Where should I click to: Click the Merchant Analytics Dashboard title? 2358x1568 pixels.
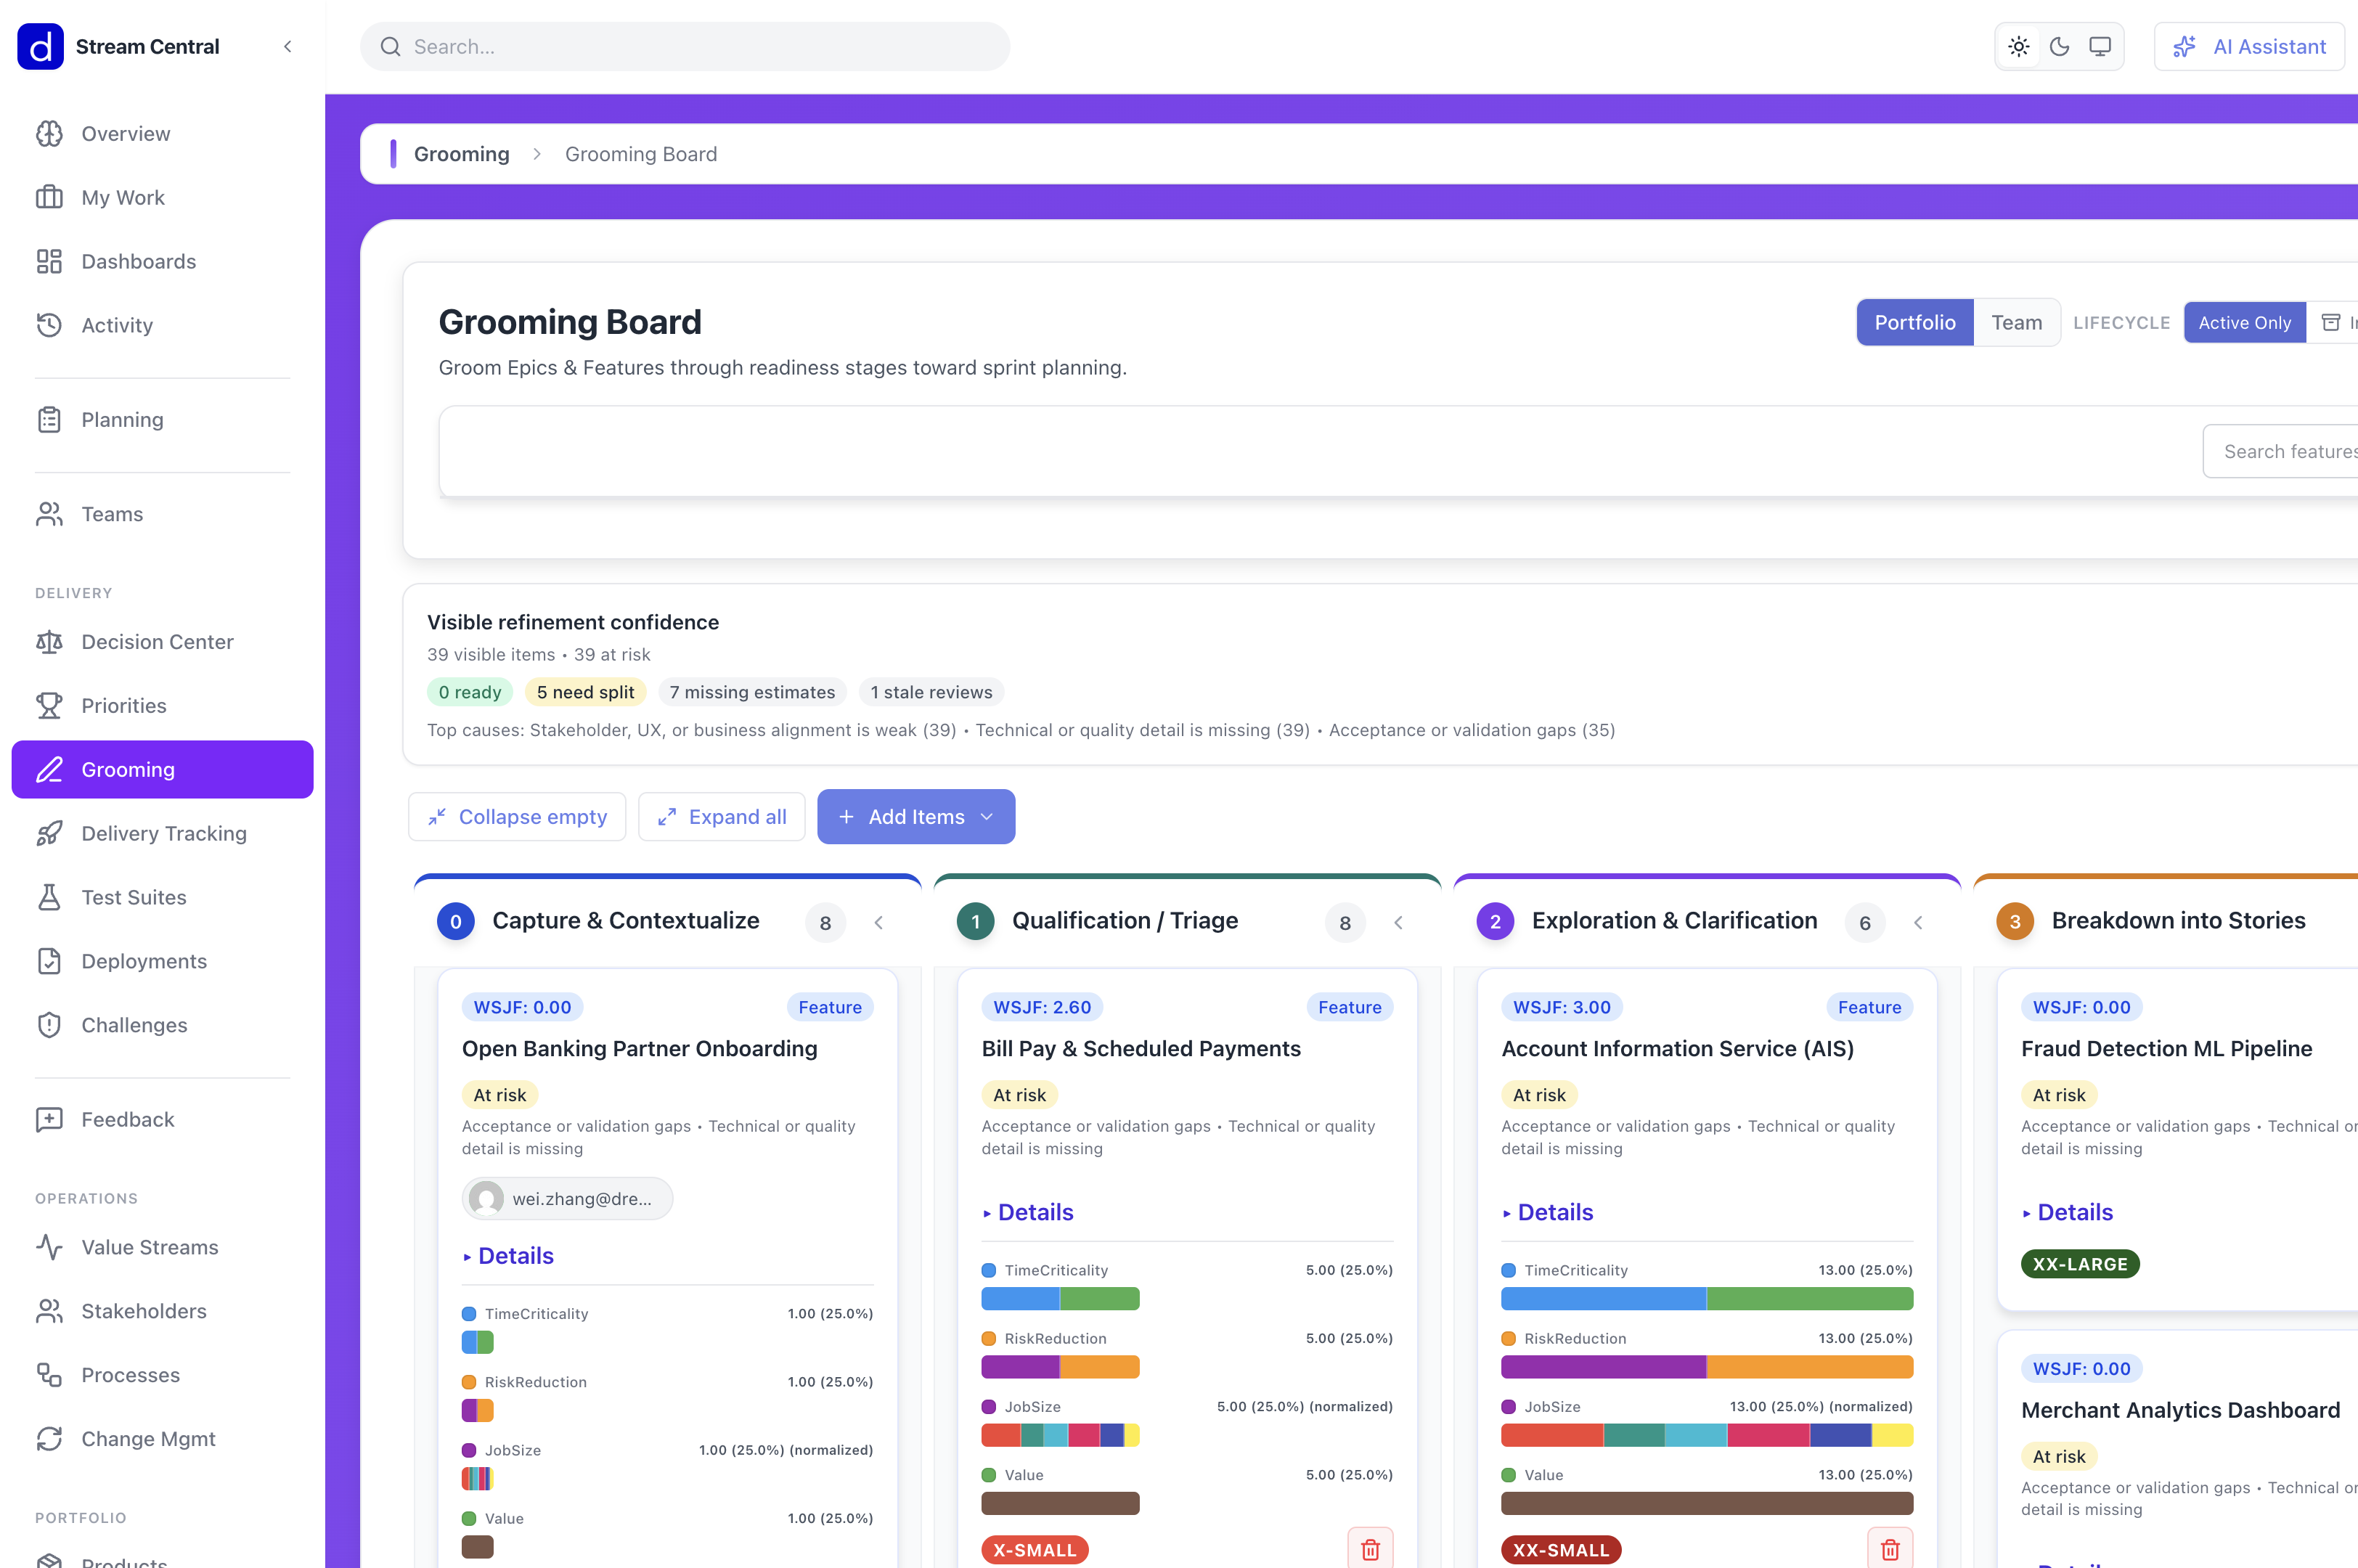[2180, 1410]
